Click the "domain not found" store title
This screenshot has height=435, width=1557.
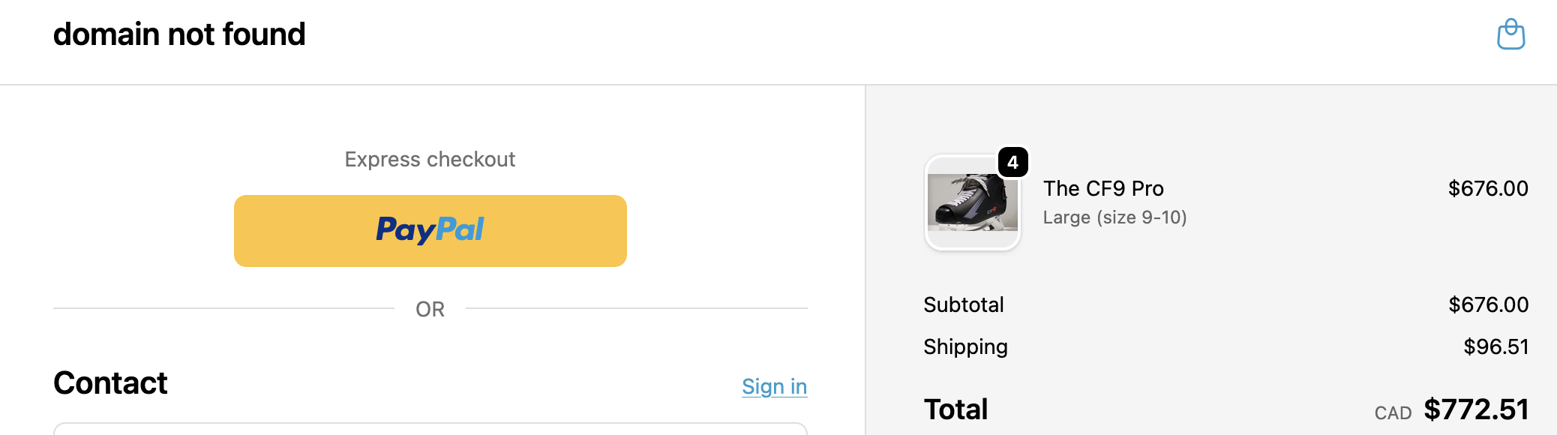[179, 34]
